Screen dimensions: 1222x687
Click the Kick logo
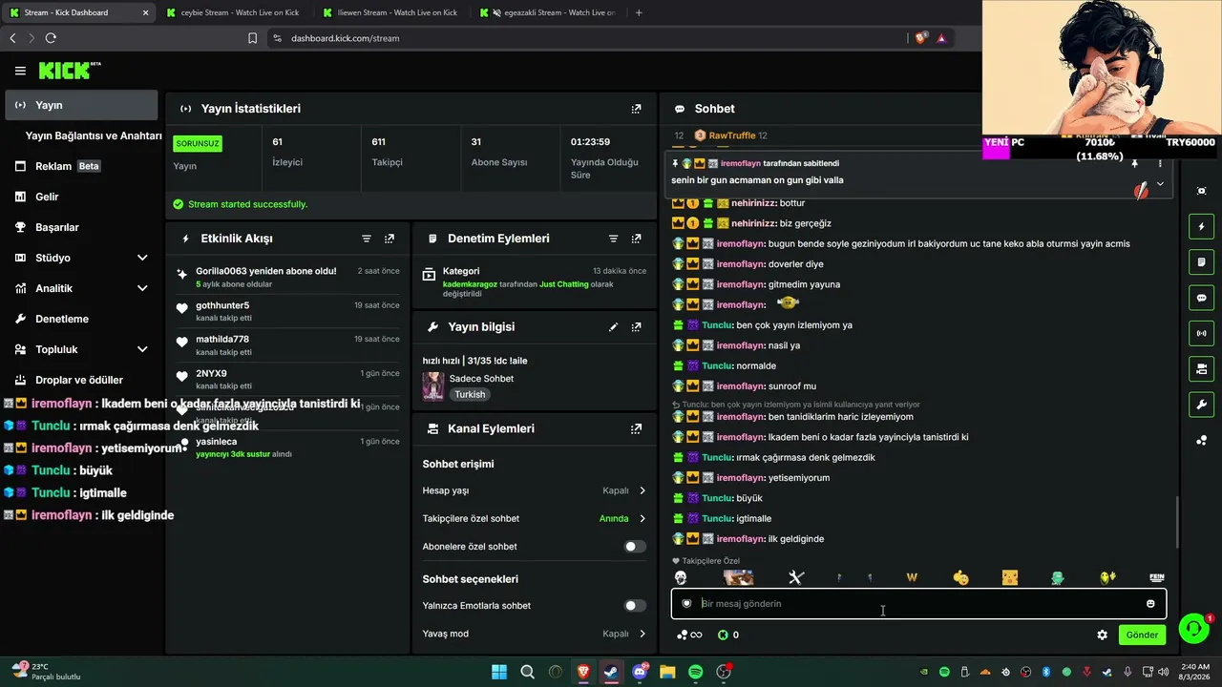click(x=69, y=71)
